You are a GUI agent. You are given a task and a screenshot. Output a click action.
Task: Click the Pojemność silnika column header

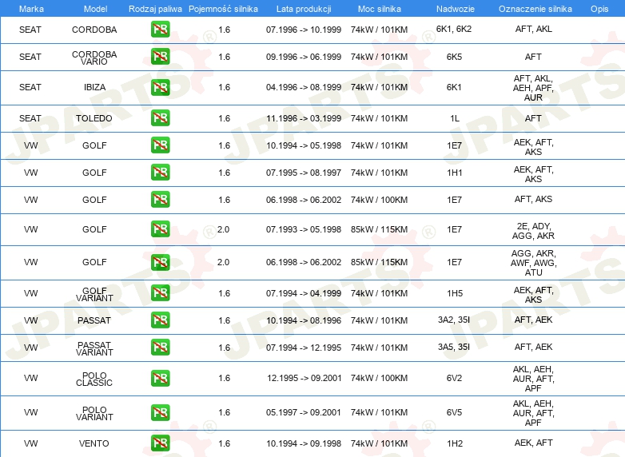click(x=223, y=9)
